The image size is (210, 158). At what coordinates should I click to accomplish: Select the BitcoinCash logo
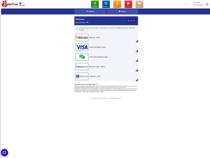(x=82, y=66)
